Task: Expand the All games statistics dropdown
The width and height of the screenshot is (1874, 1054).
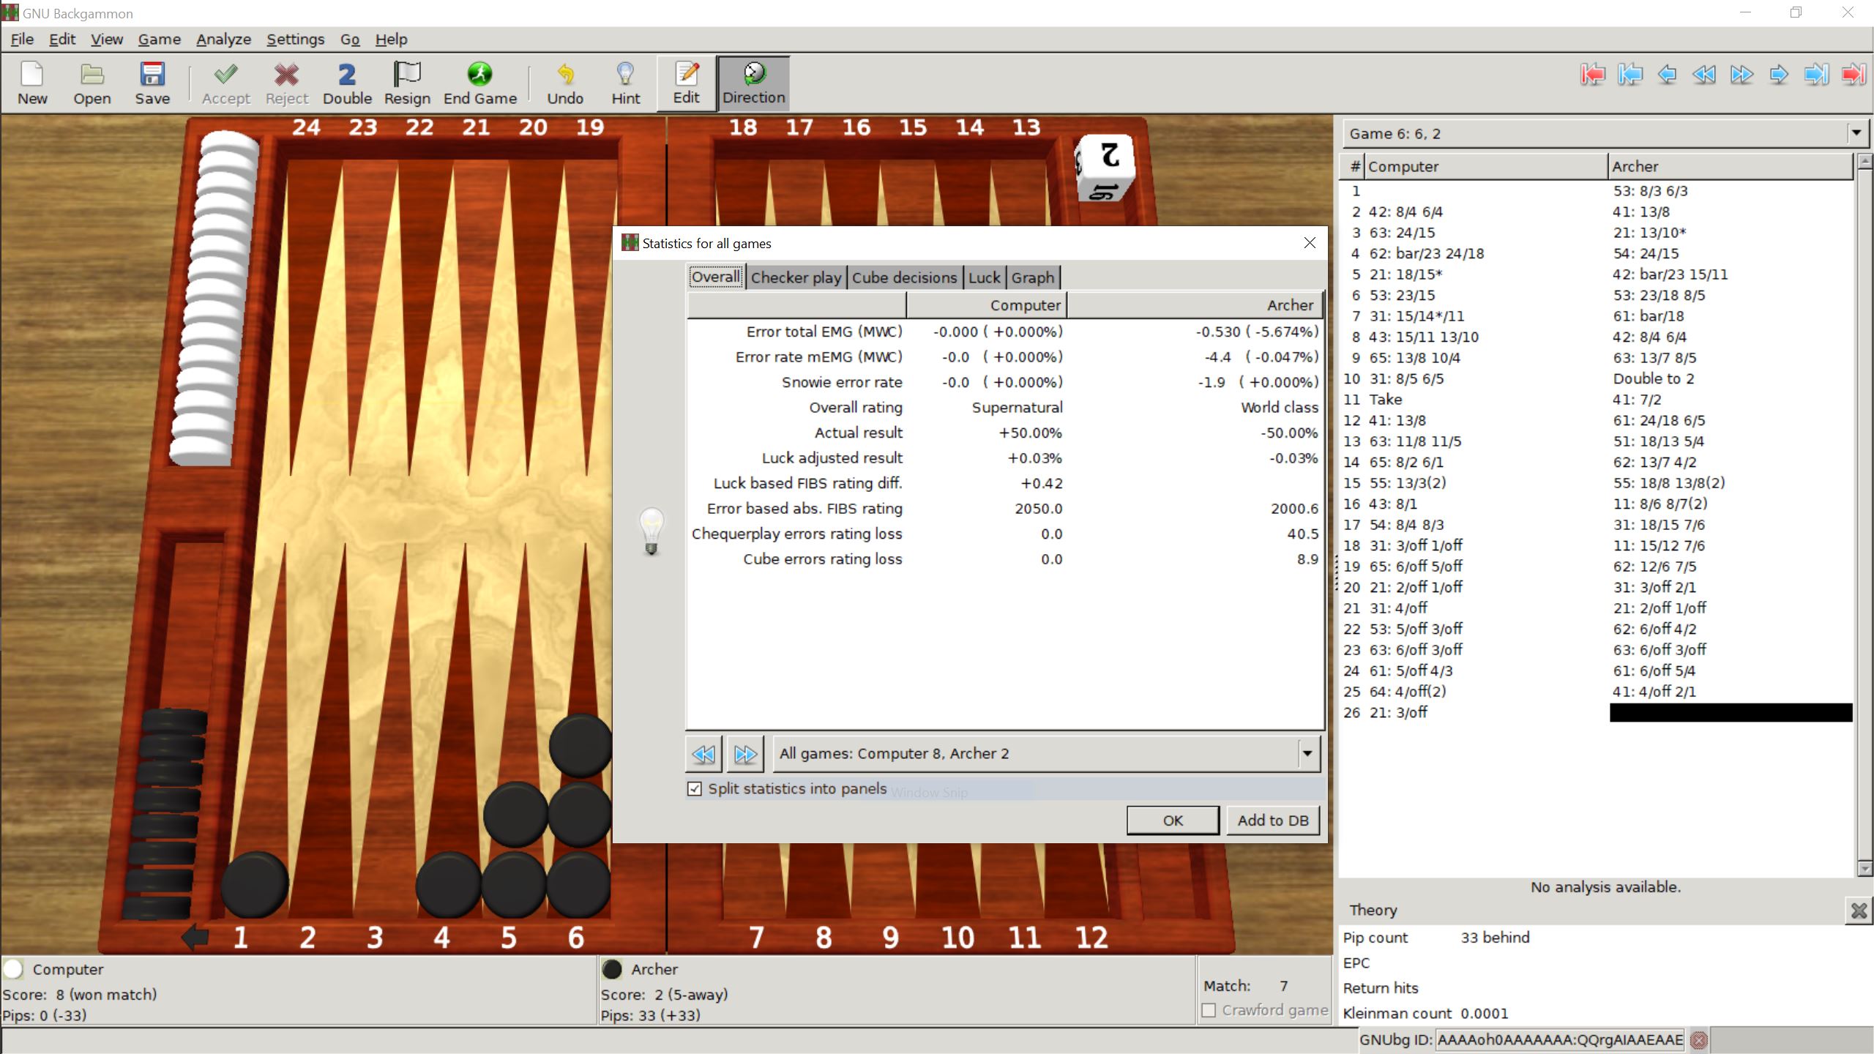Action: coord(1307,754)
